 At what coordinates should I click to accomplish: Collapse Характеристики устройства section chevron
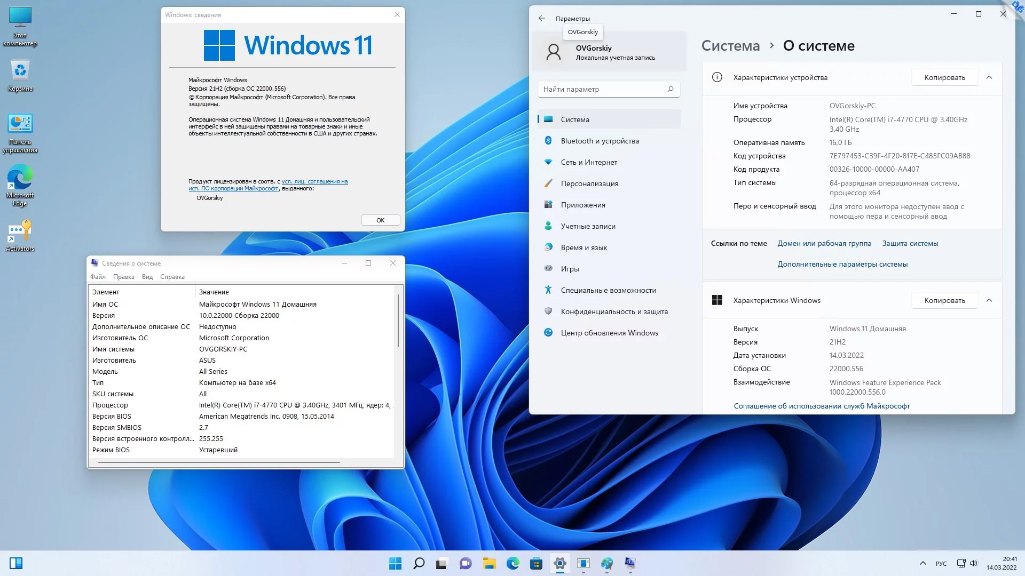click(x=989, y=77)
